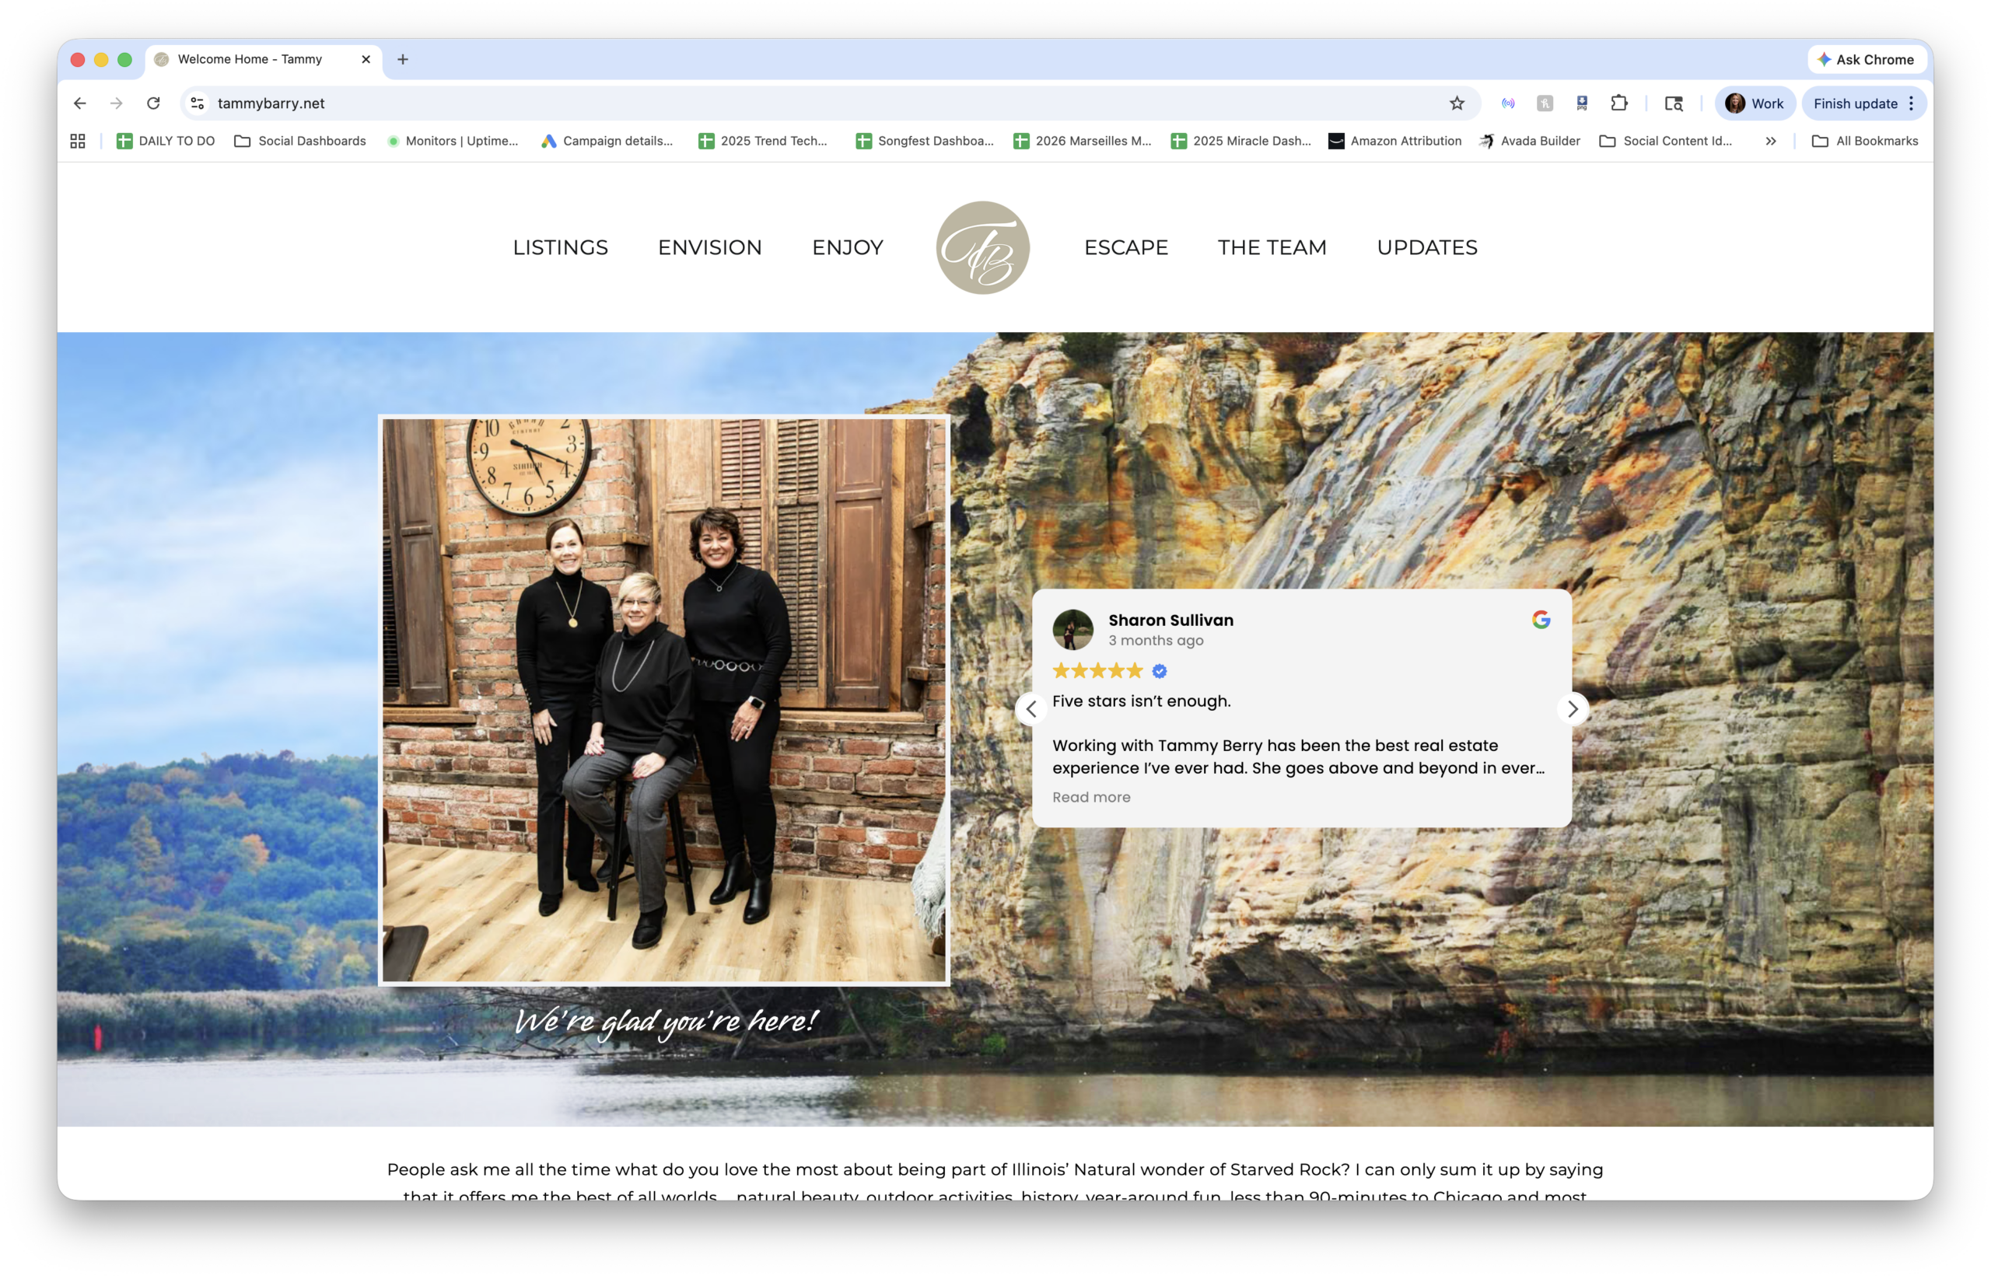
Task: Show next review with right arrow
Action: tap(1572, 708)
